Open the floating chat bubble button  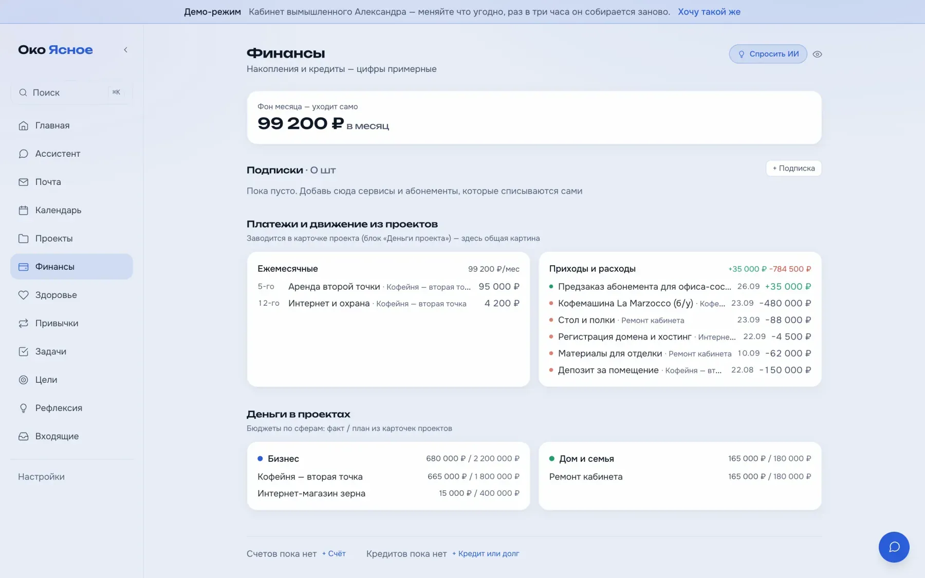click(x=894, y=547)
